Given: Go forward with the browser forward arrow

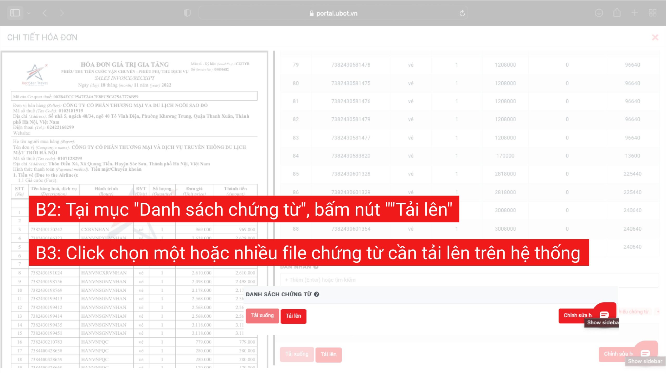Looking at the screenshot, I should pos(62,13).
